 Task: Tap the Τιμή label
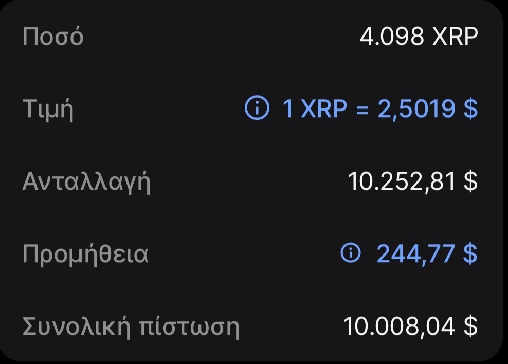pyautogui.click(x=48, y=110)
